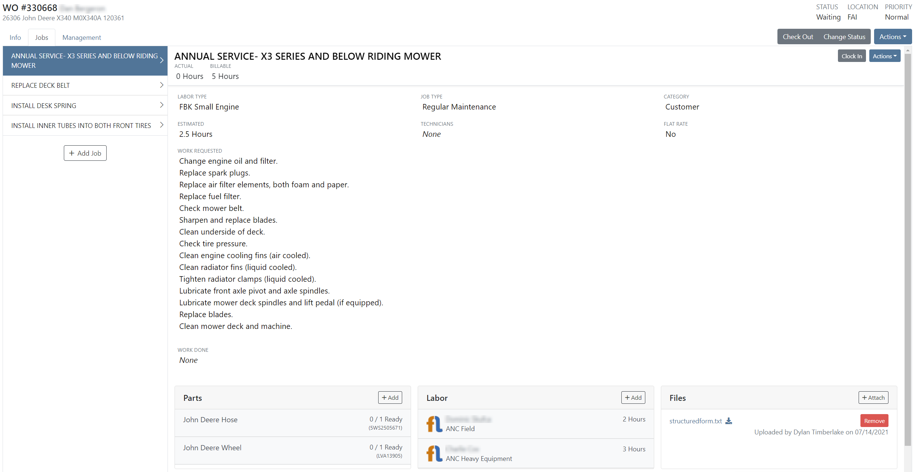Add a part to Parts

(x=390, y=398)
